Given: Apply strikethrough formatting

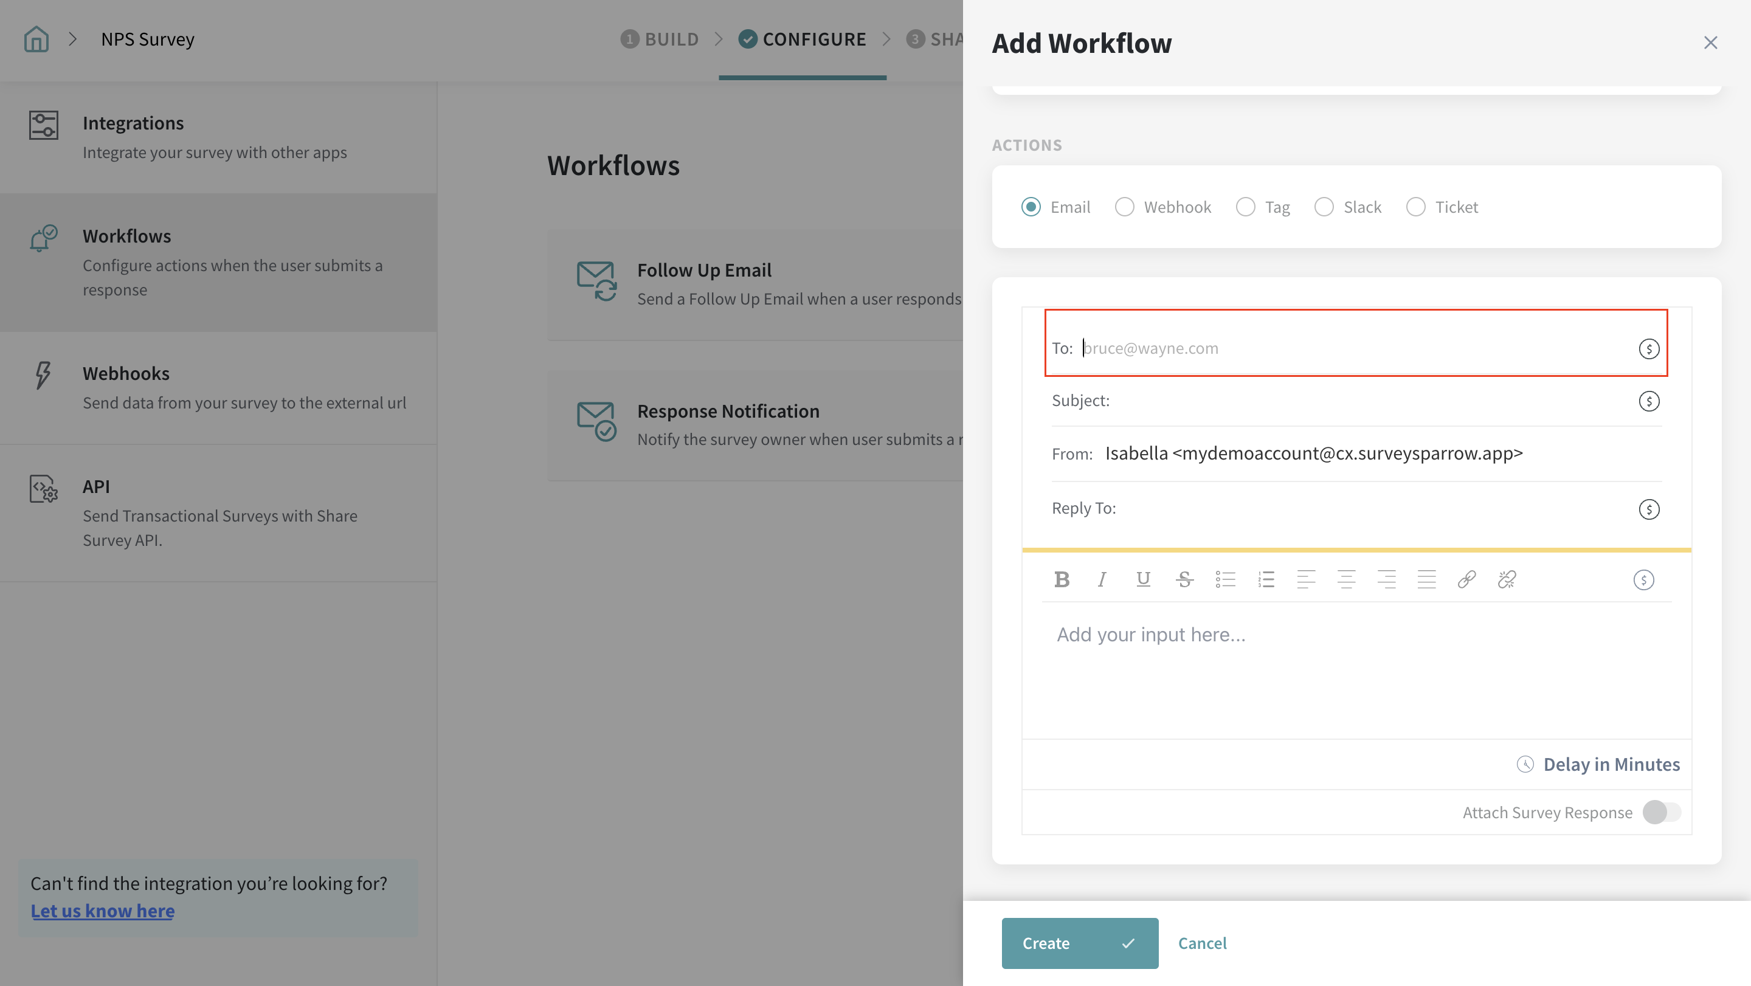Looking at the screenshot, I should [1184, 579].
